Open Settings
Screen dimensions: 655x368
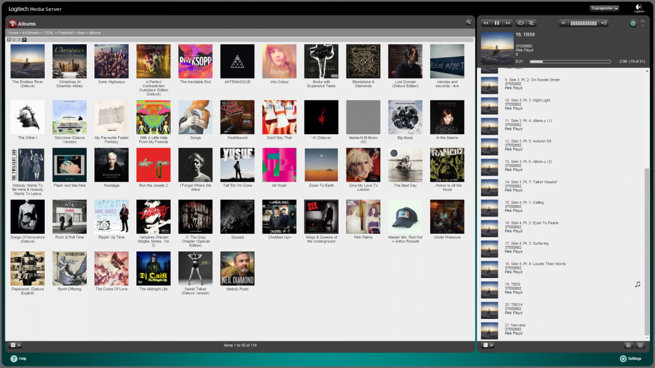click(630, 359)
